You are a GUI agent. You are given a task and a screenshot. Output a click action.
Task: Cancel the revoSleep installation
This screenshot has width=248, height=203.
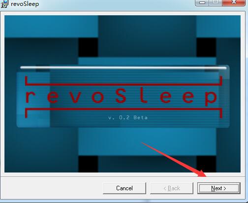coord(124,188)
